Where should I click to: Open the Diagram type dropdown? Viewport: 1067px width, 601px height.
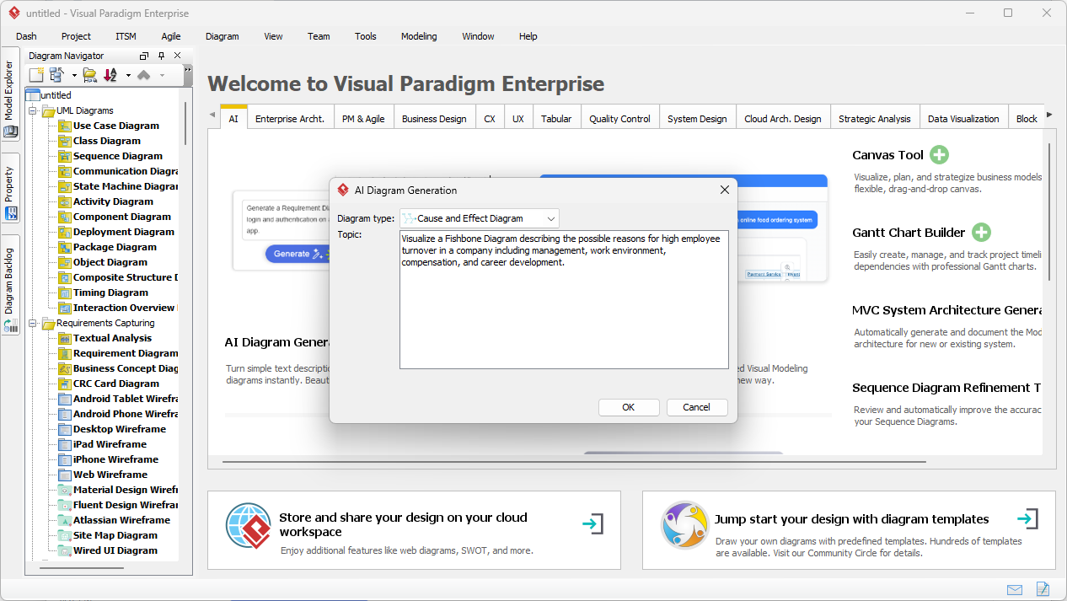pos(552,217)
